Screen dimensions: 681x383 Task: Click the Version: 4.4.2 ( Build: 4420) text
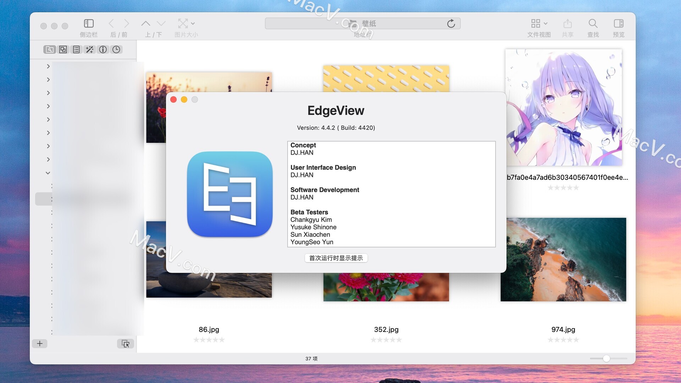point(336,128)
